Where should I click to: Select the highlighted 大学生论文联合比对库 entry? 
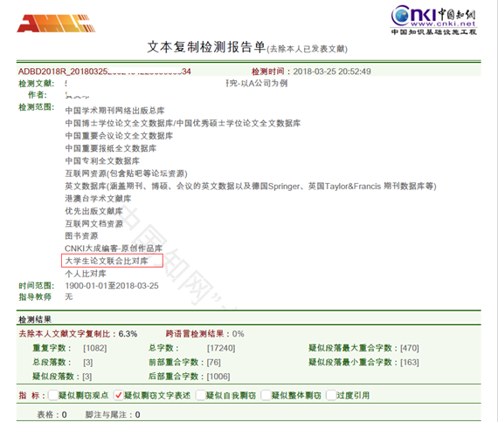pyautogui.click(x=112, y=261)
